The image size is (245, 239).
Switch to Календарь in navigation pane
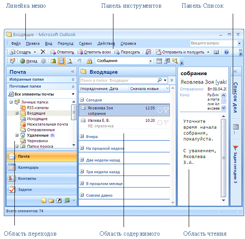pyautogui.click(x=42, y=167)
